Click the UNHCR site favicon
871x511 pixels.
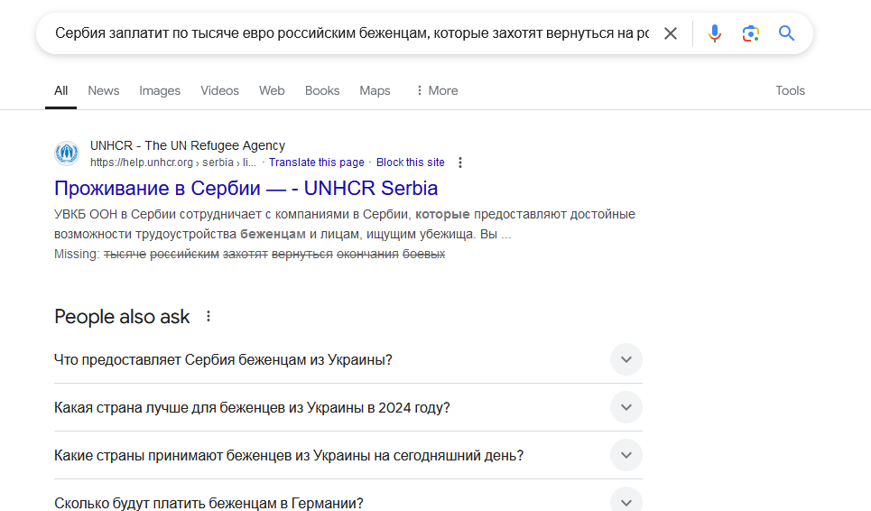tap(67, 153)
